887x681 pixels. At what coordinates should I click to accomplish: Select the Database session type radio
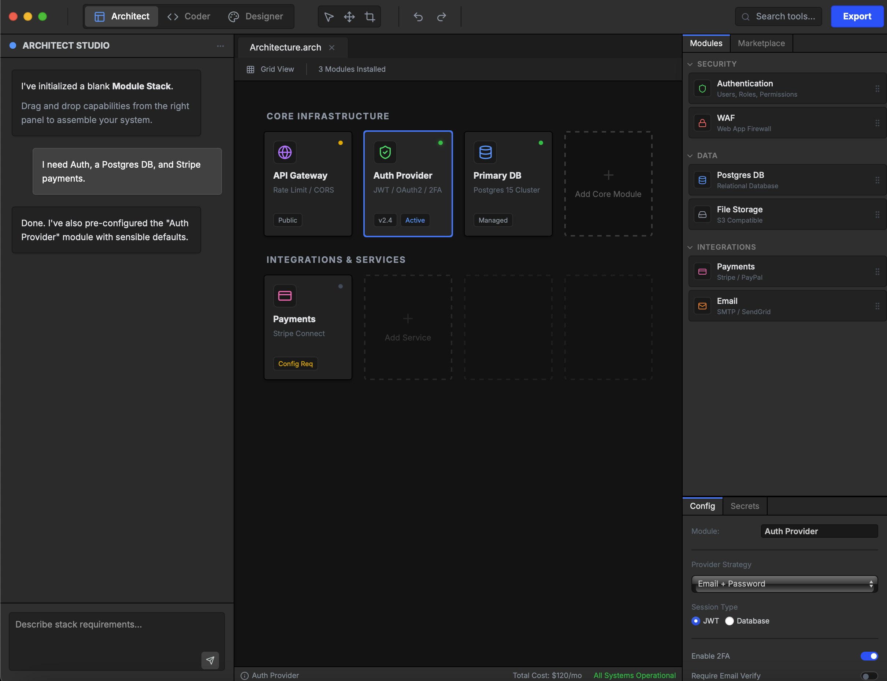point(729,621)
